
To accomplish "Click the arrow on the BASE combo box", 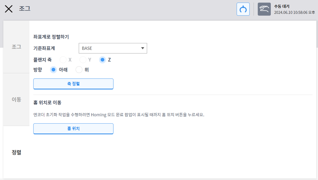I will 142,48.
